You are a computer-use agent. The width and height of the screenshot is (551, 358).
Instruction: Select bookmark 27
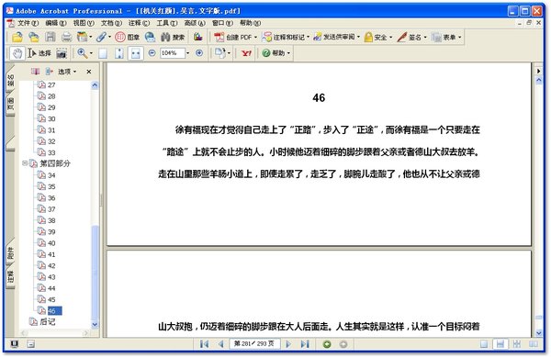(x=51, y=85)
